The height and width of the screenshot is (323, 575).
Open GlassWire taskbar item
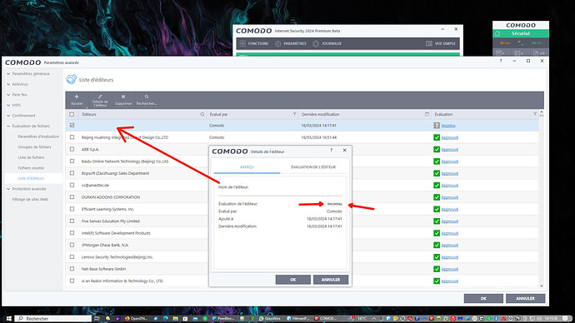pyautogui.click(x=269, y=319)
